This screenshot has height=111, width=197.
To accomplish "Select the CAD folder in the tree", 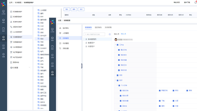I will (x=42, y=26).
